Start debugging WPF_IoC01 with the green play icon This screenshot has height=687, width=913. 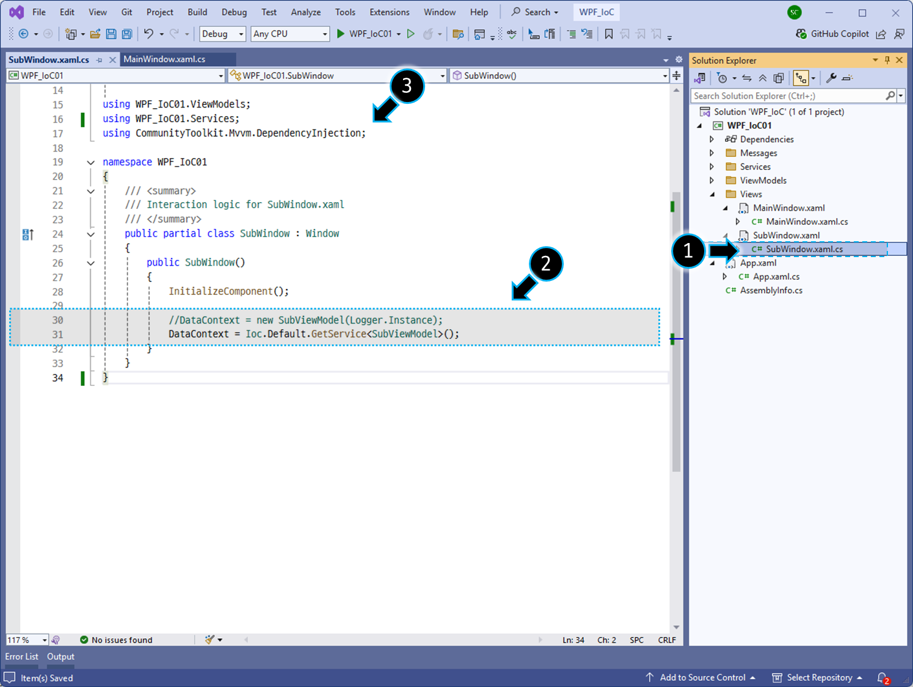pyautogui.click(x=341, y=34)
